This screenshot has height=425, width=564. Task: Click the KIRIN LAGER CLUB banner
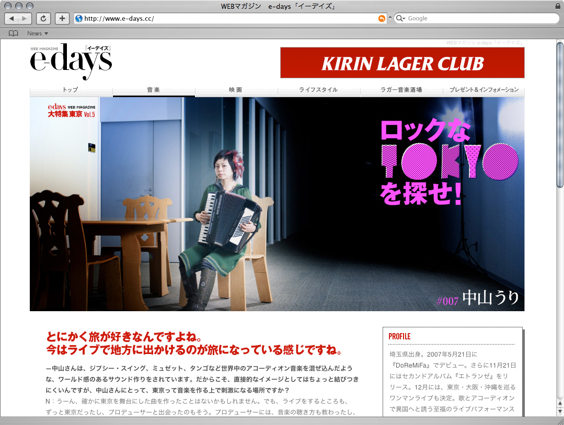click(402, 63)
